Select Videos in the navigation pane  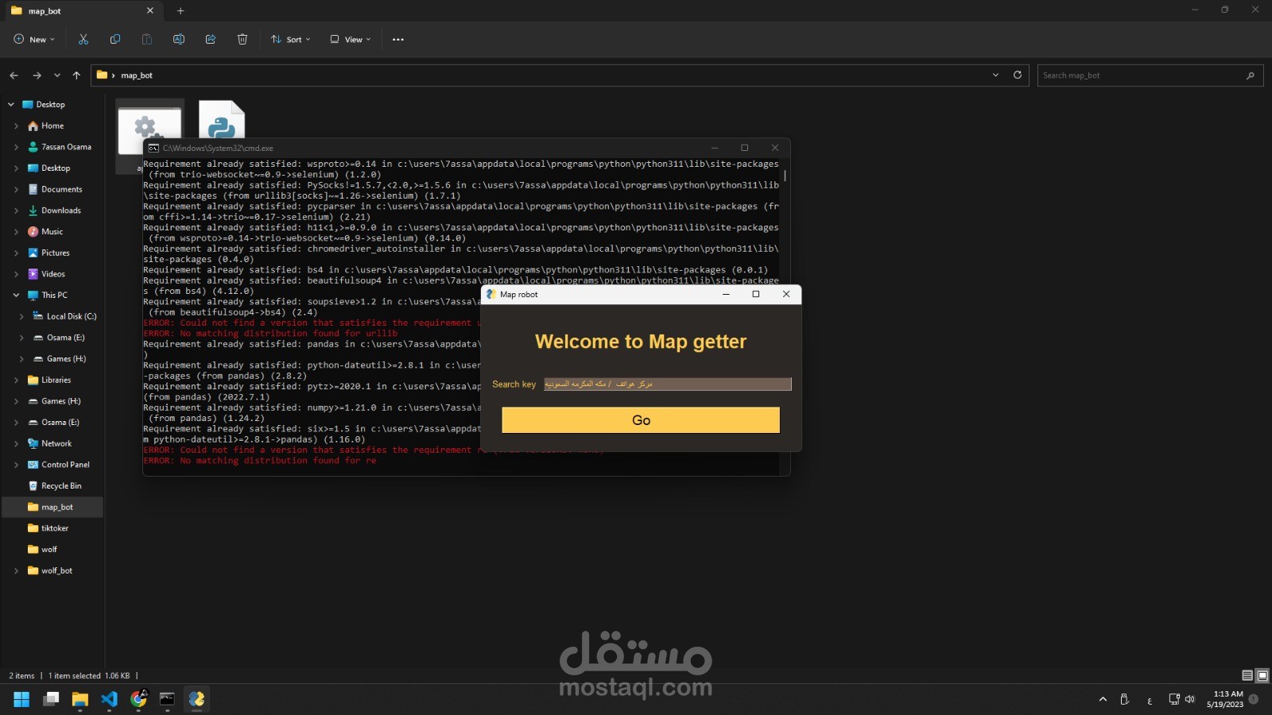(x=53, y=274)
